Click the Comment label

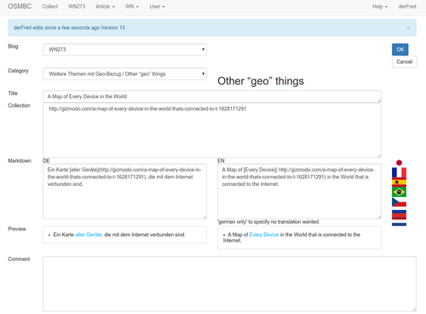click(x=19, y=259)
